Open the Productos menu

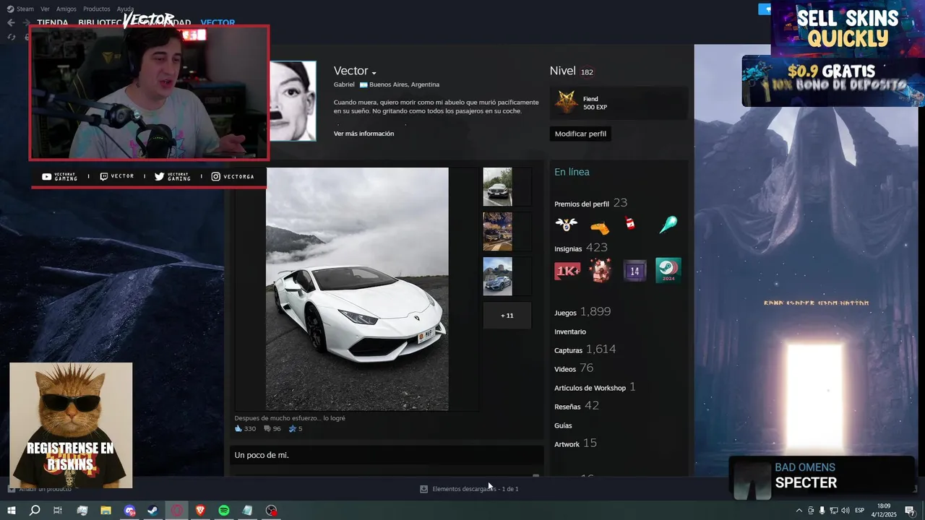coord(97,9)
